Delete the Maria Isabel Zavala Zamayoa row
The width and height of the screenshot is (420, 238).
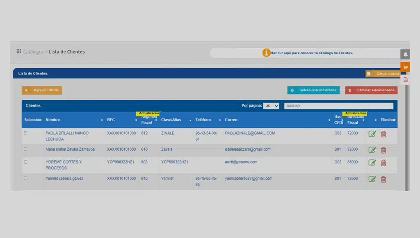pos(383,150)
